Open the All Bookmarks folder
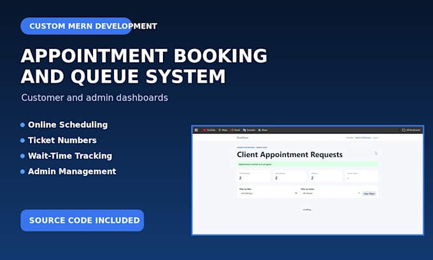This screenshot has height=260, width=433. [x=411, y=130]
